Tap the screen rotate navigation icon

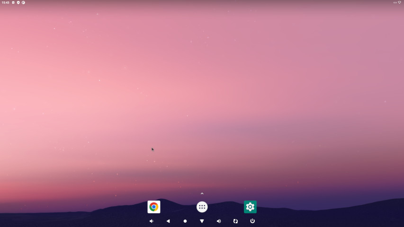pos(235,221)
